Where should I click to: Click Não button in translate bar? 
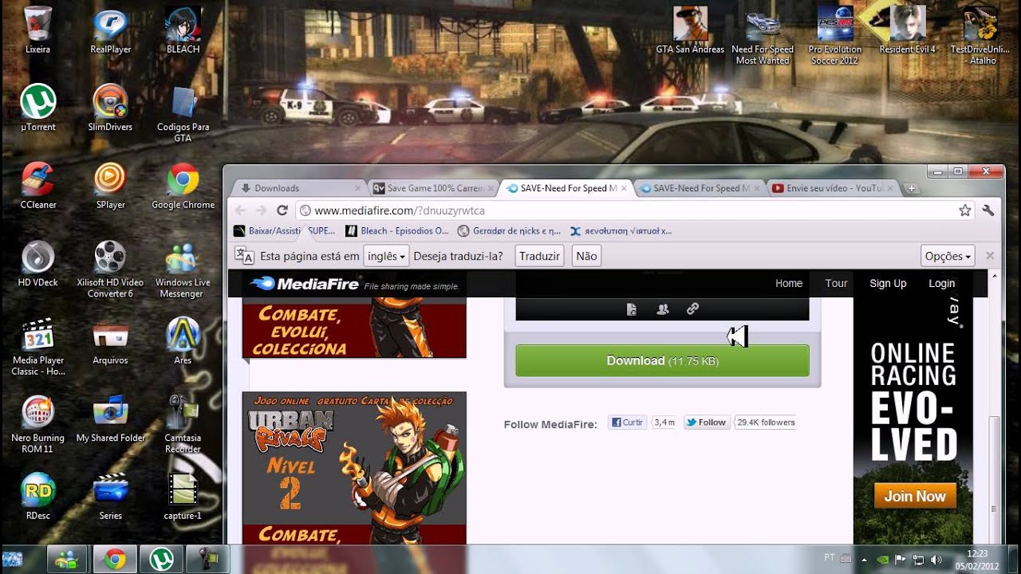click(586, 256)
